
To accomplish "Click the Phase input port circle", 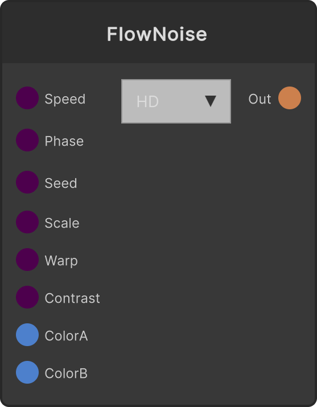I will 27,140.
